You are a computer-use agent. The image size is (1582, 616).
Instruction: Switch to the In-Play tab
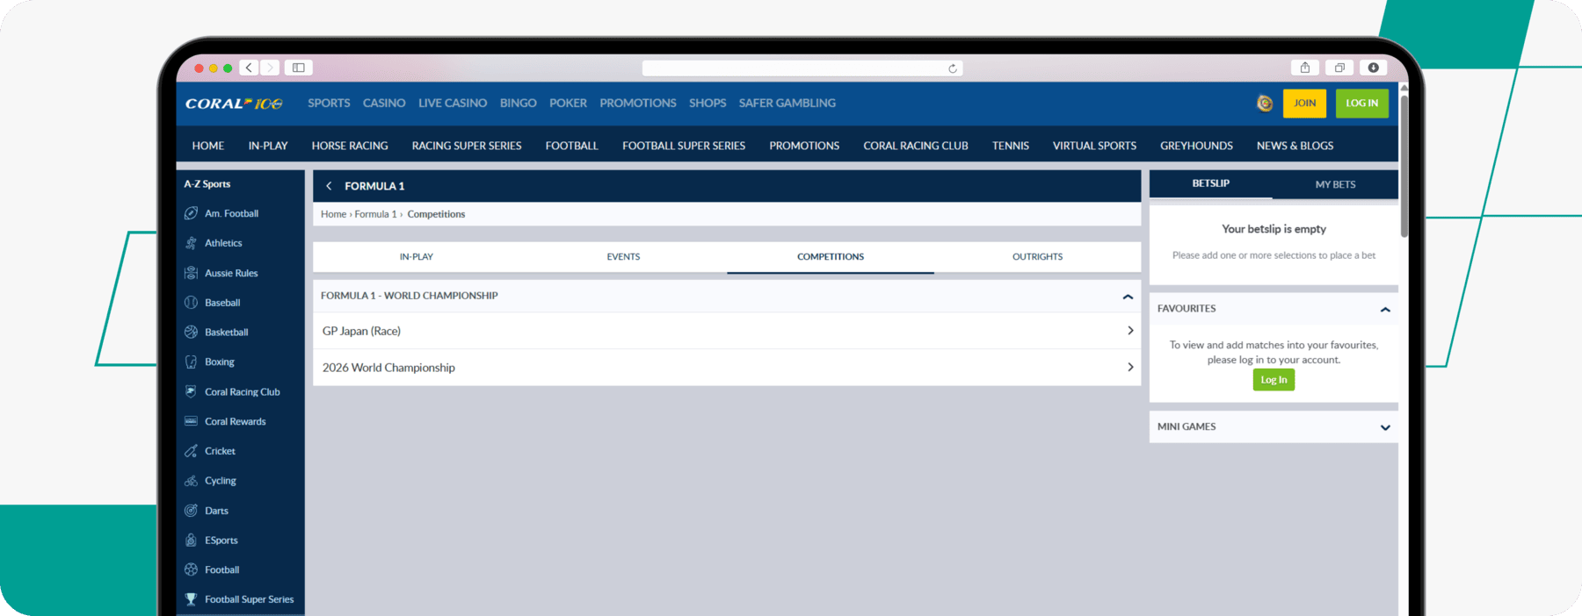[x=417, y=257]
